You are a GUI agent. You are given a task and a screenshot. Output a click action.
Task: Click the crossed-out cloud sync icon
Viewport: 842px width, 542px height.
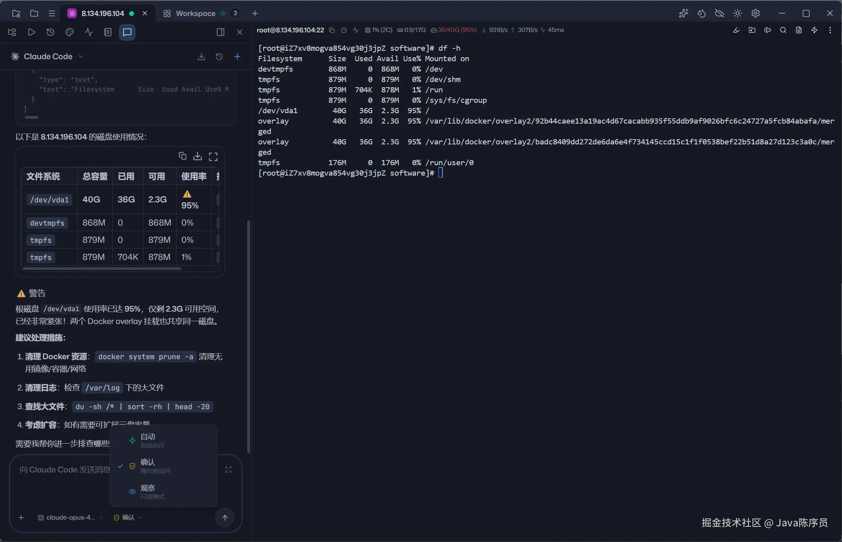coord(719,13)
